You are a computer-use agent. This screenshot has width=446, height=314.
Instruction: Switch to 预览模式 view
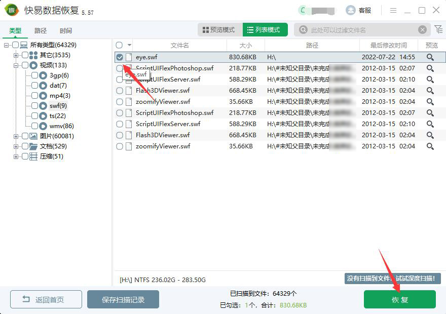pos(219,30)
